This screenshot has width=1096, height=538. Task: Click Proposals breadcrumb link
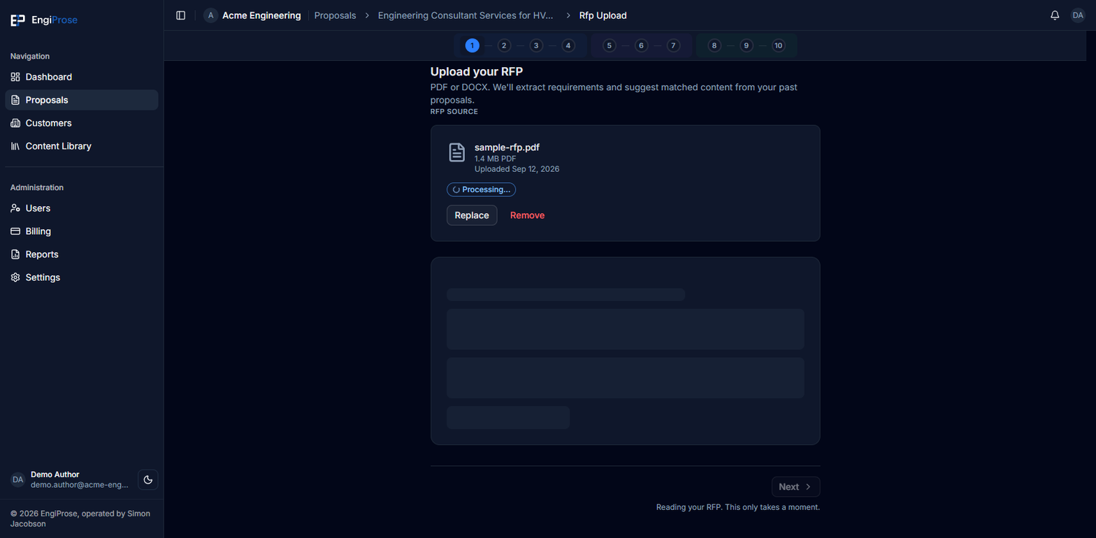tap(335, 15)
